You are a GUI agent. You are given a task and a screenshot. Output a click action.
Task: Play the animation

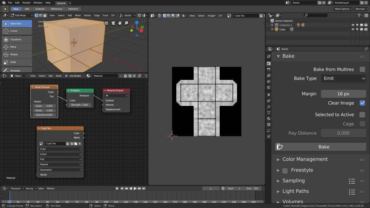pos(135,188)
